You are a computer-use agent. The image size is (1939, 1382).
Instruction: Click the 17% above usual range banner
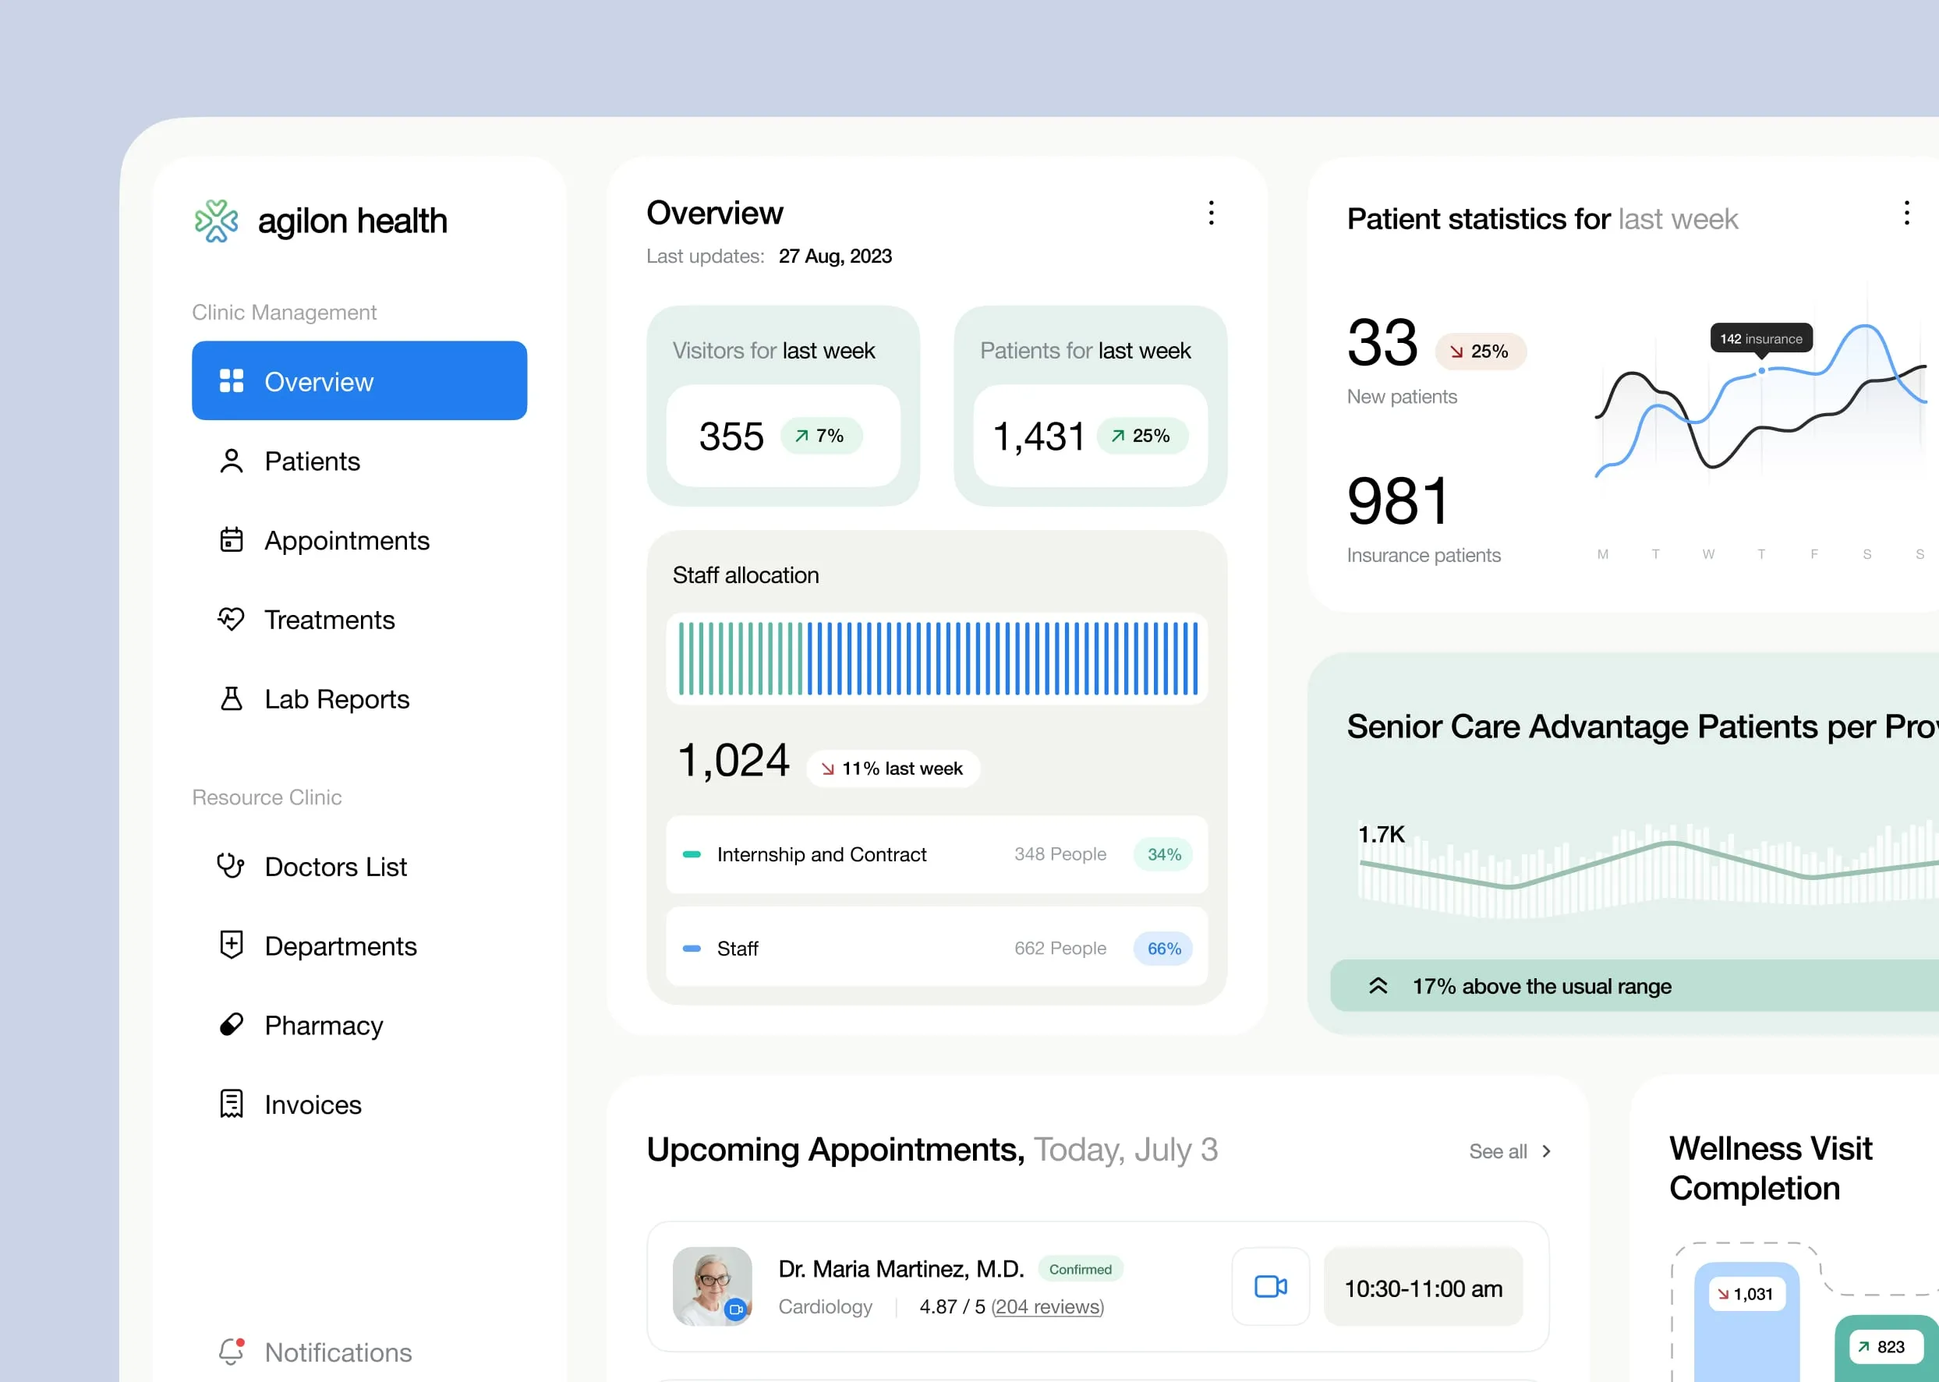[x=1634, y=985]
